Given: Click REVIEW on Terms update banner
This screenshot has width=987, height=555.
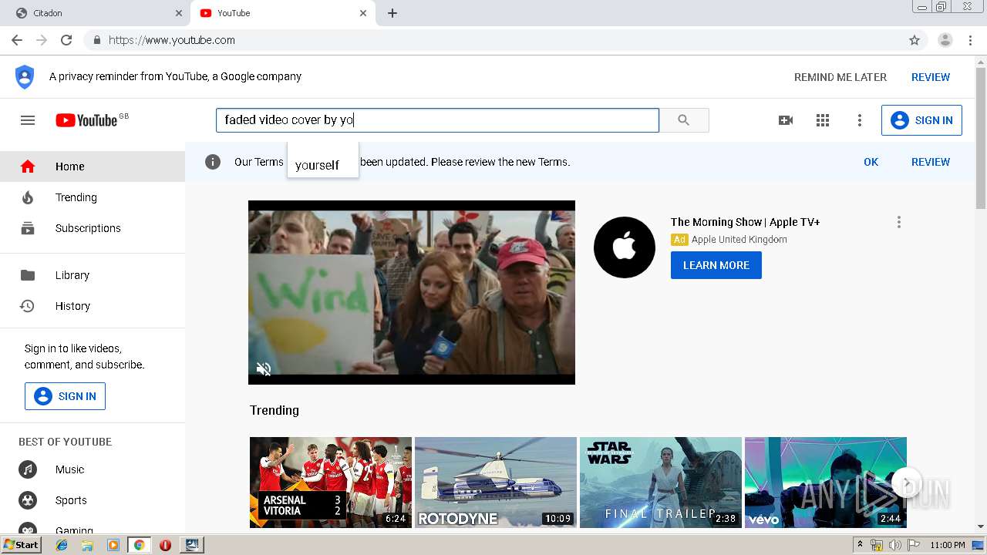Looking at the screenshot, I should click(x=931, y=162).
